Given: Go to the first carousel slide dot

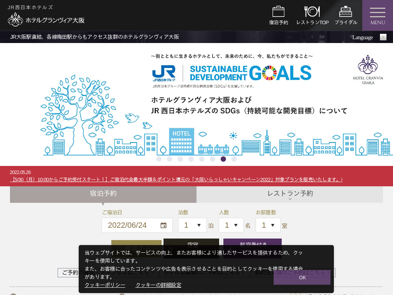Looking at the screenshot, I should coord(159,159).
